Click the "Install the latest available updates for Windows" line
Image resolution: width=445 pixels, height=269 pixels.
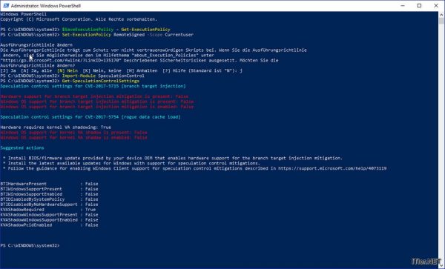tap(131, 163)
